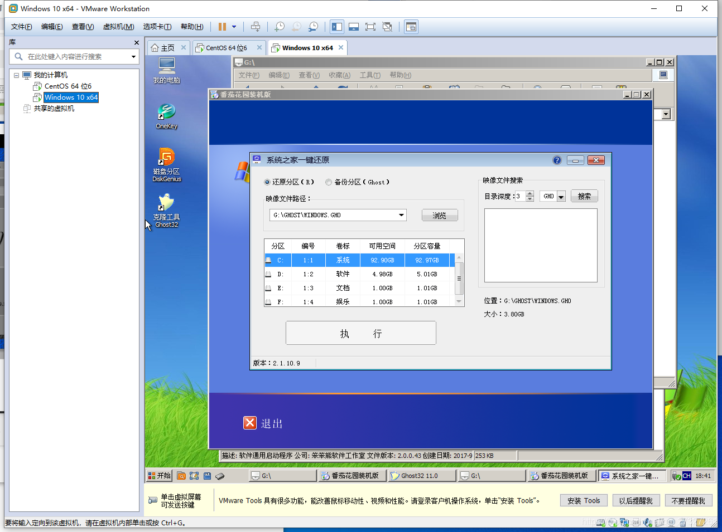Click the 克隆工具 Ghost32 desktop icon
722x532 pixels.
tap(166, 210)
